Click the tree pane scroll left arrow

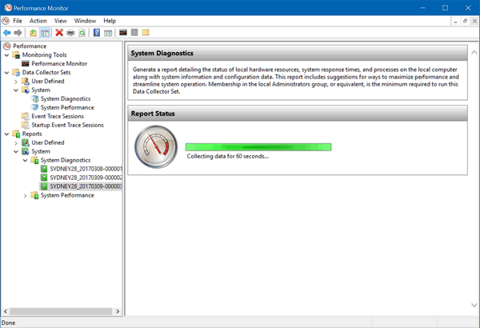[6, 311]
